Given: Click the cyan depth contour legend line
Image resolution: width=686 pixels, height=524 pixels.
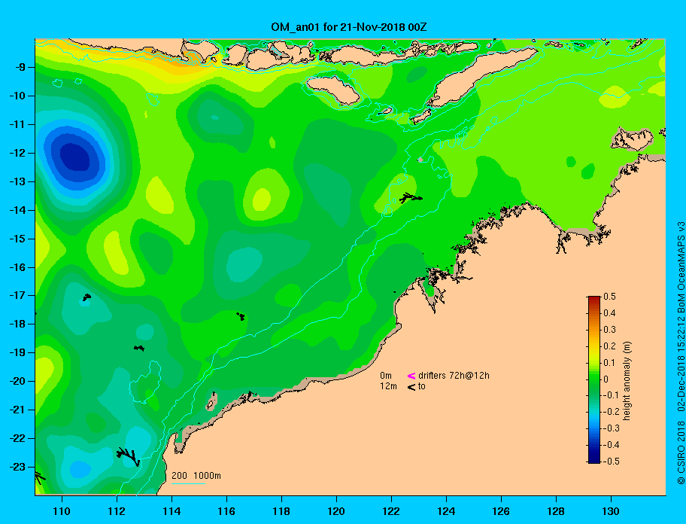Looking at the screenshot, I should pyautogui.click(x=188, y=483).
